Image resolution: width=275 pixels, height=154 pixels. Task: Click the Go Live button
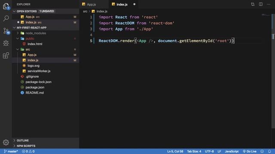pyautogui.click(x=250, y=151)
